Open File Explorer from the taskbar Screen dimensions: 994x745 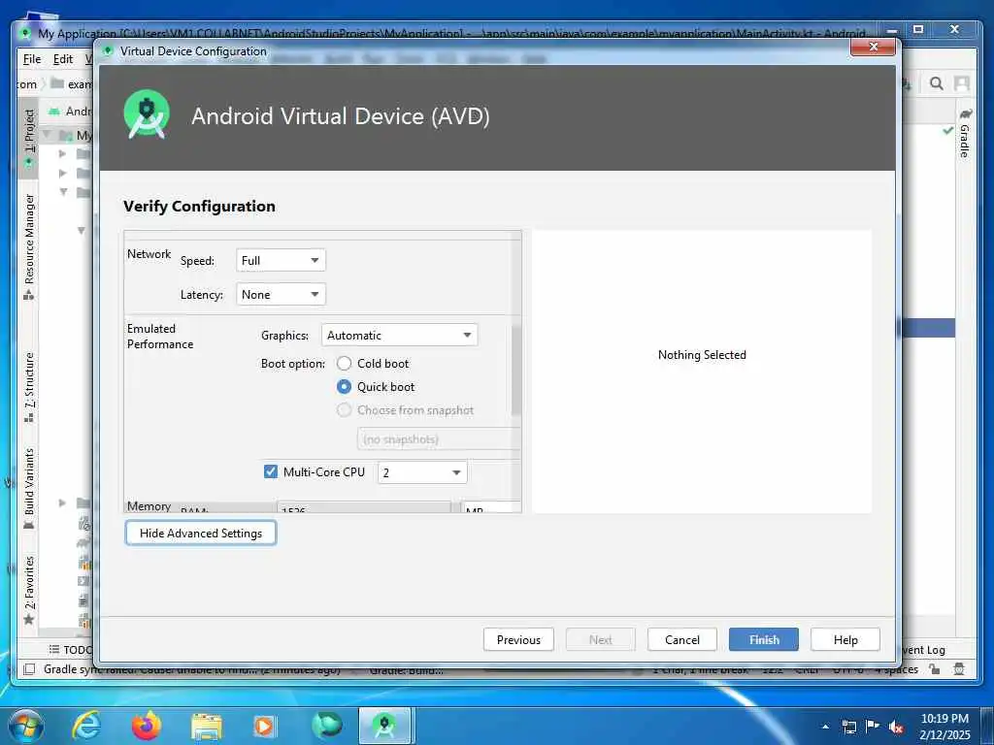[207, 728]
